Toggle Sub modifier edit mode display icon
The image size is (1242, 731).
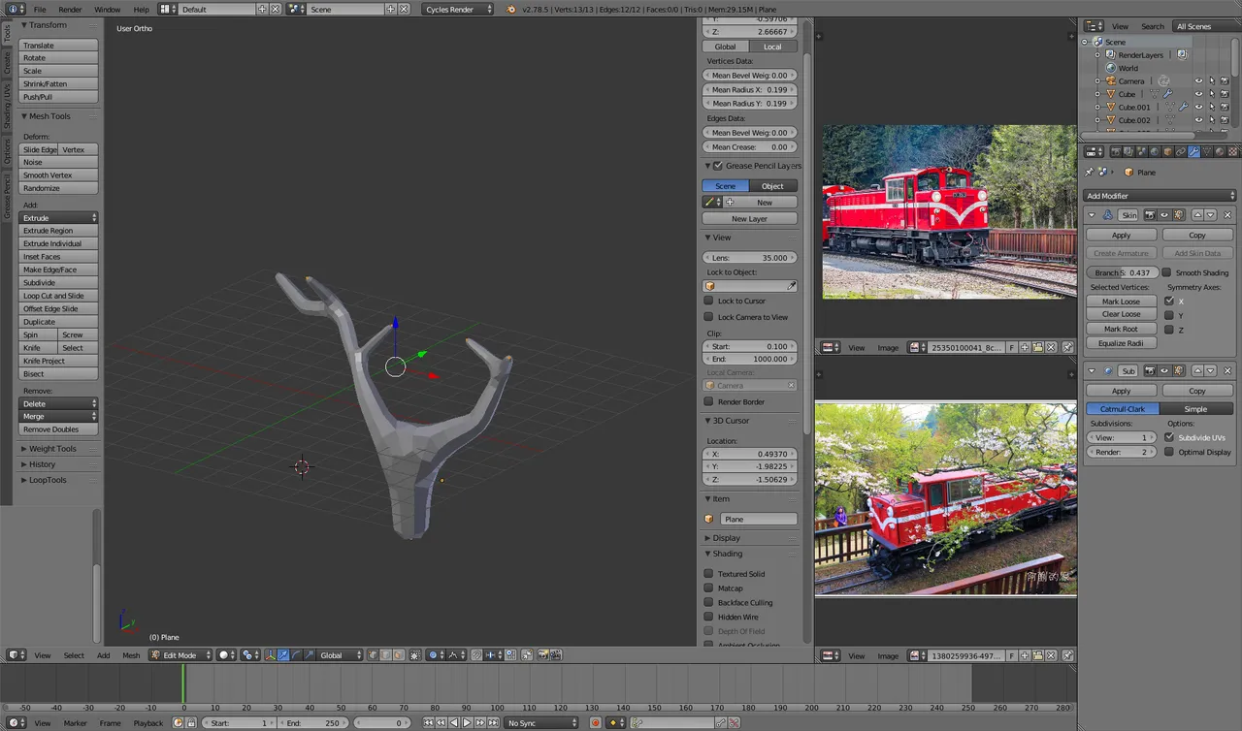click(x=1178, y=370)
